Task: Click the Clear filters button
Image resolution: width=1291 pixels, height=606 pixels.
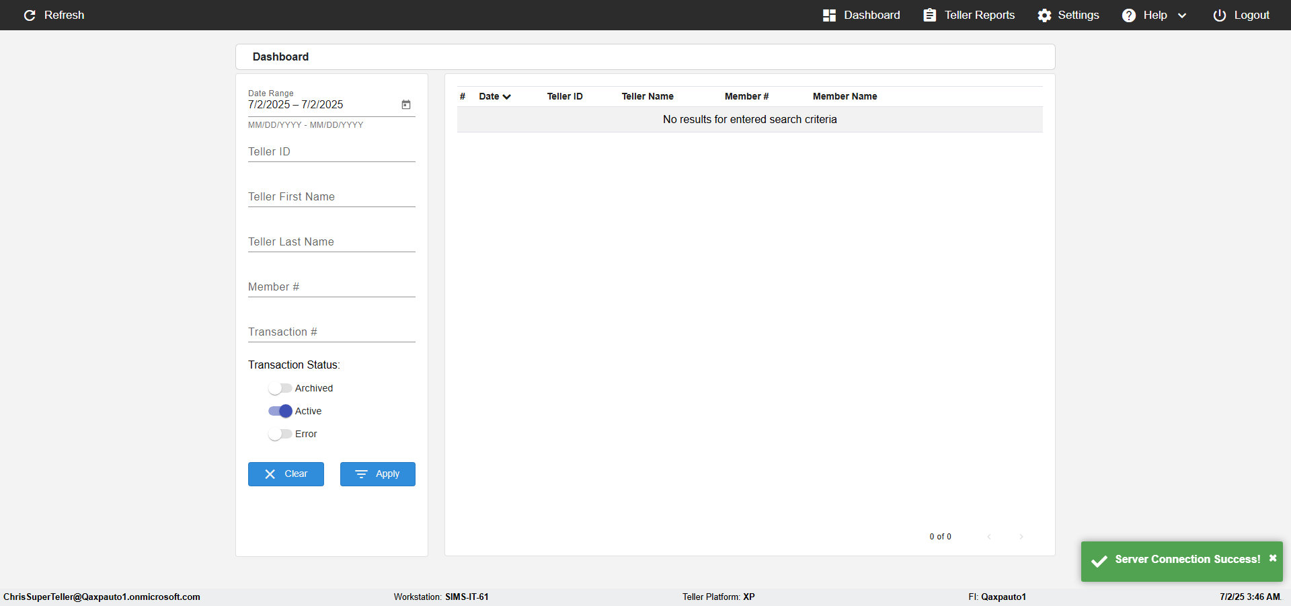Action: point(286,474)
